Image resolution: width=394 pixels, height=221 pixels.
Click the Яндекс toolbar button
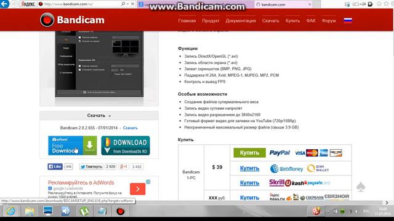[x=28, y=4]
